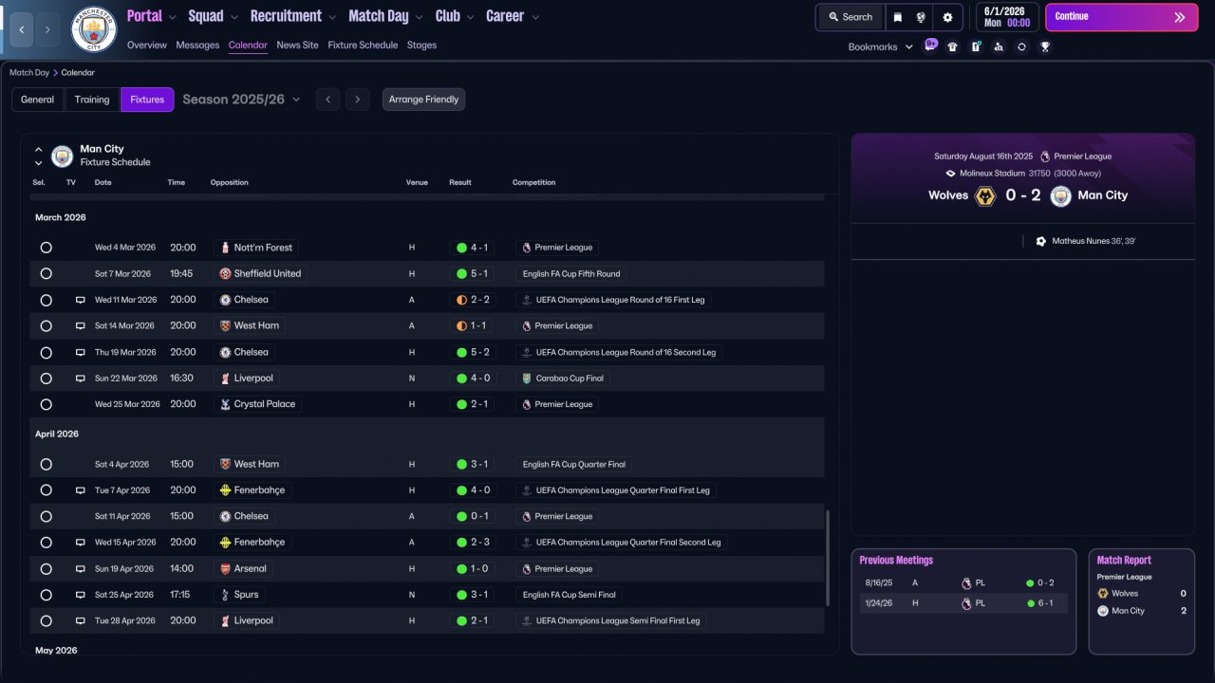The height and width of the screenshot is (683, 1215).
Task: Open the bookmark icon beside Search
Action: (x=898, y=17)
